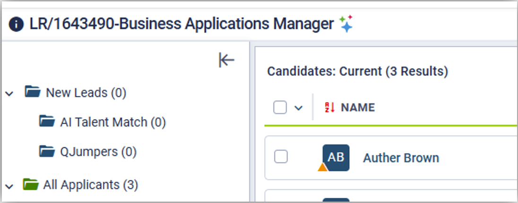This screenshot has width=518, height=203.
Task: Check the box for Auther Brown
Action: (281, 157)
